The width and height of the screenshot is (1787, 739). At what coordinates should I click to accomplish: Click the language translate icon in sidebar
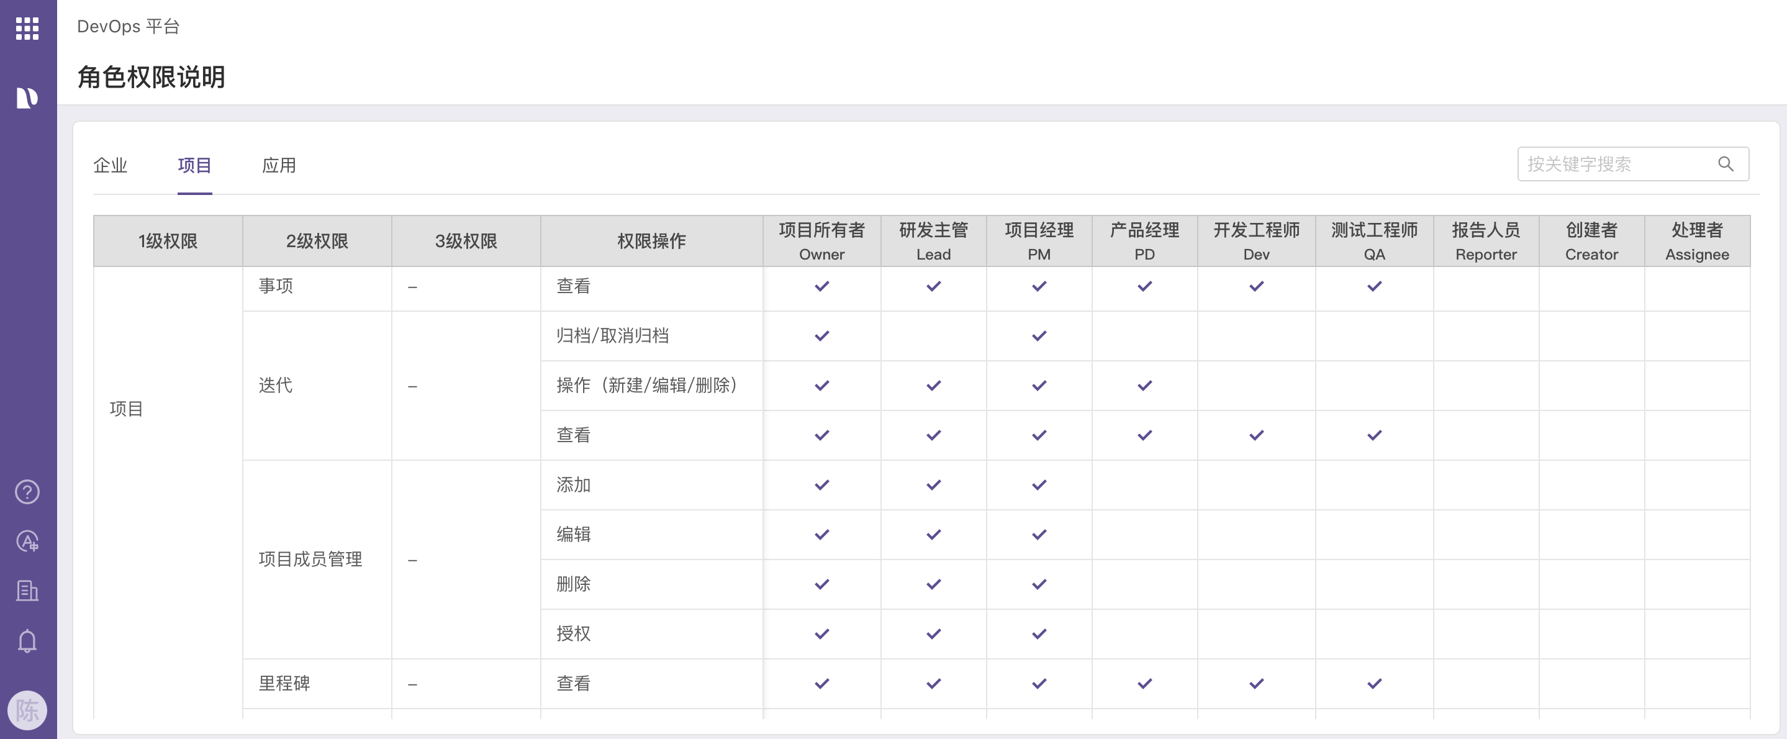pos(27,542)
